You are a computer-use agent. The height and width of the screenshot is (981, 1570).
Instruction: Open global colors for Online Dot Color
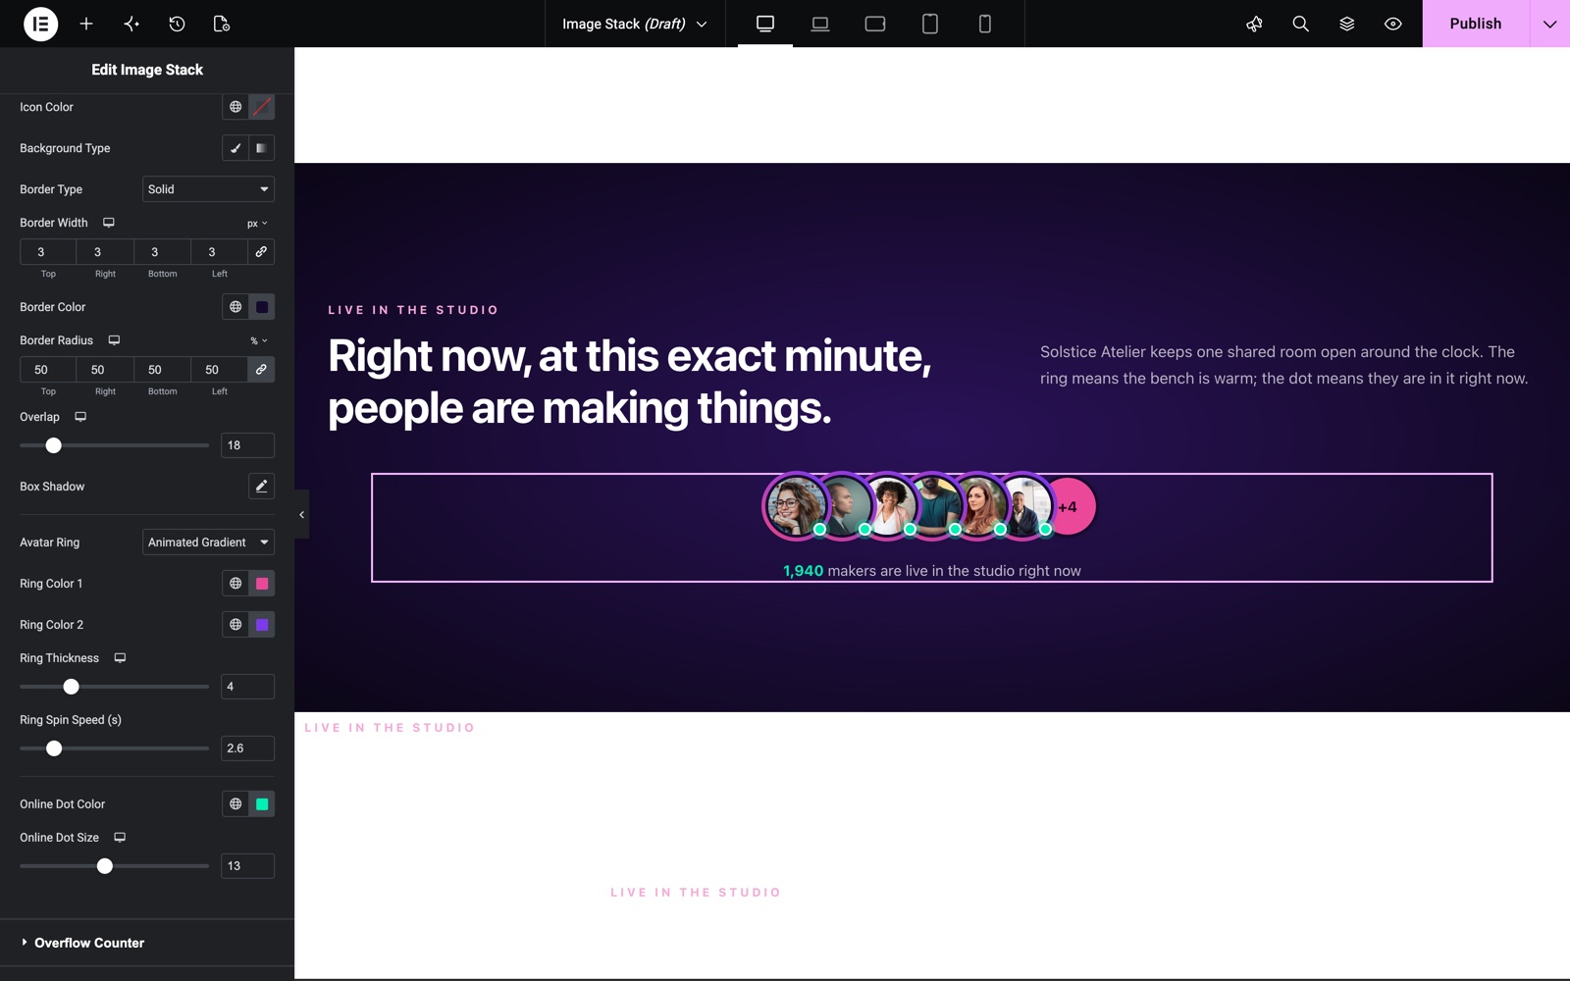pos(235,804)
